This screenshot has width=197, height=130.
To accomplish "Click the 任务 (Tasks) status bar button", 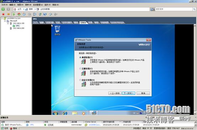I will [5, 129].
